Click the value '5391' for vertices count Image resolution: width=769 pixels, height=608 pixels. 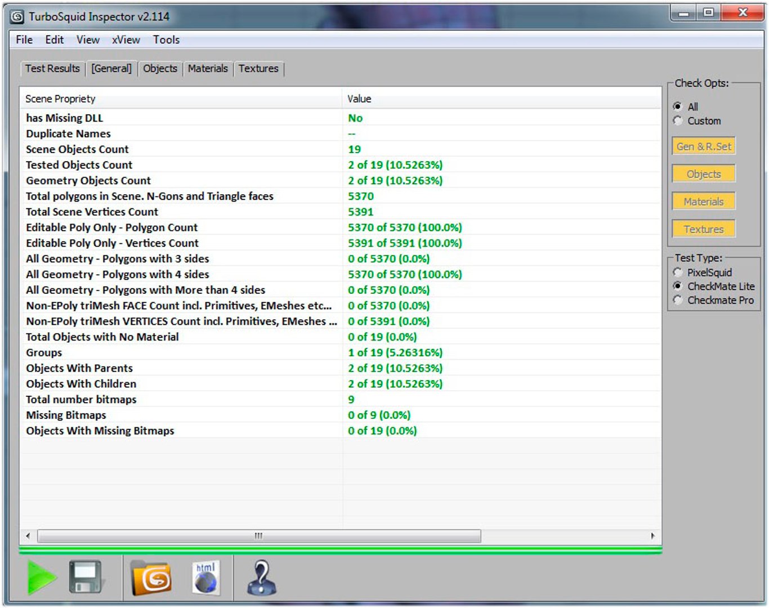pos(361,212)
